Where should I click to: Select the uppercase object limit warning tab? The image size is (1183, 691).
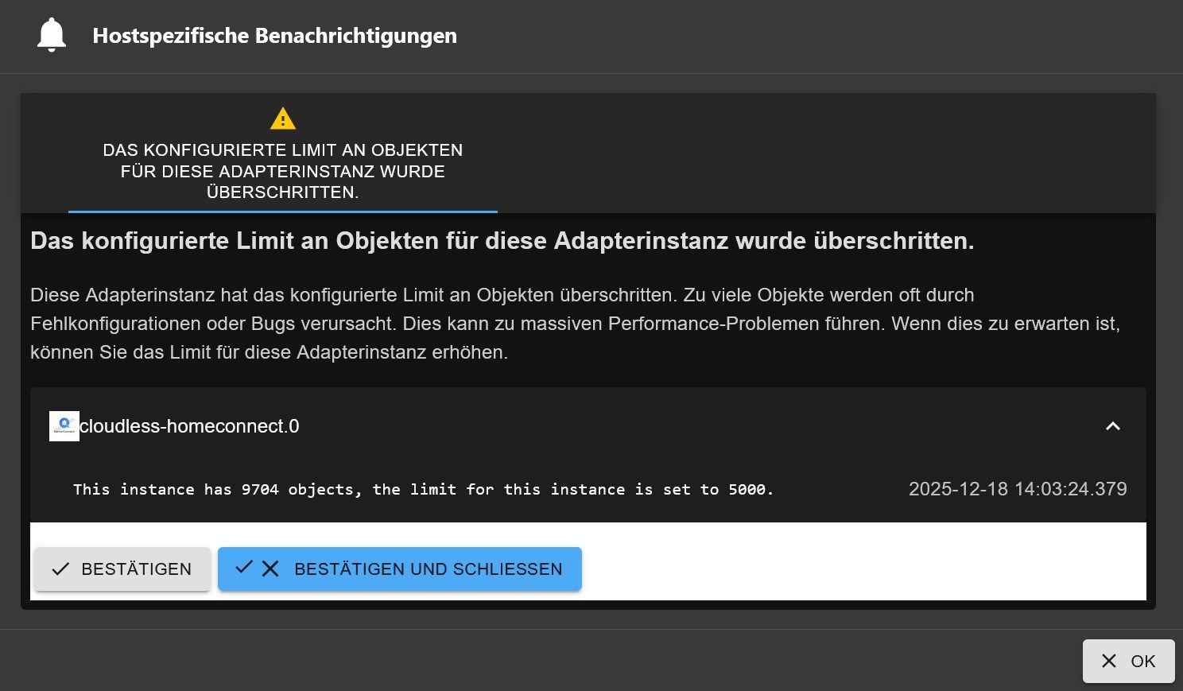282,171
